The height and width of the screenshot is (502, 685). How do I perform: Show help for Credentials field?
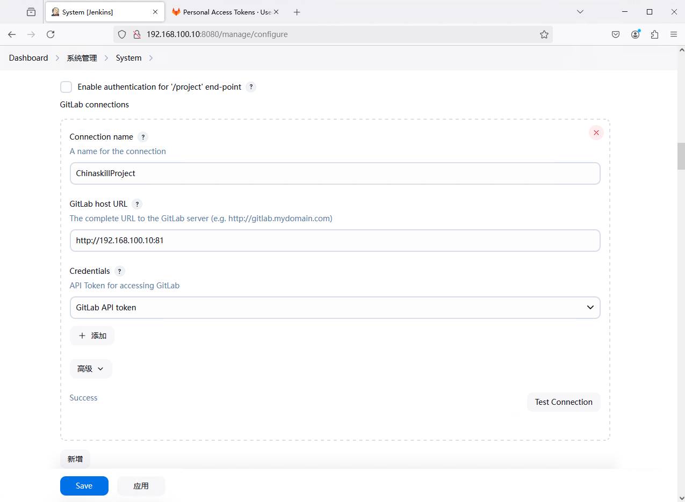[x=119, y=271]
